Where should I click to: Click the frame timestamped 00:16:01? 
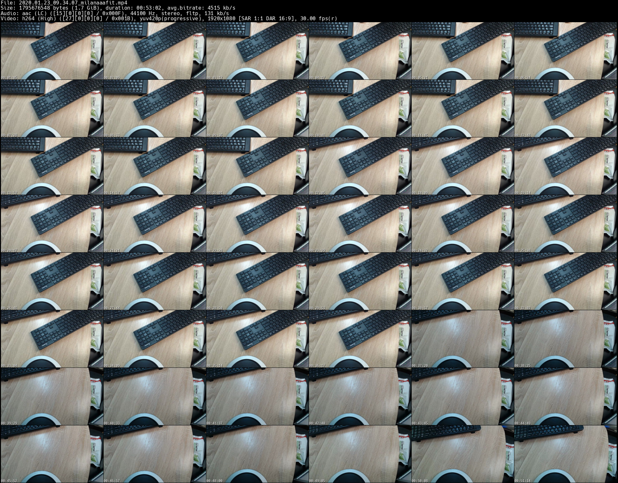[x=257, y=166]
